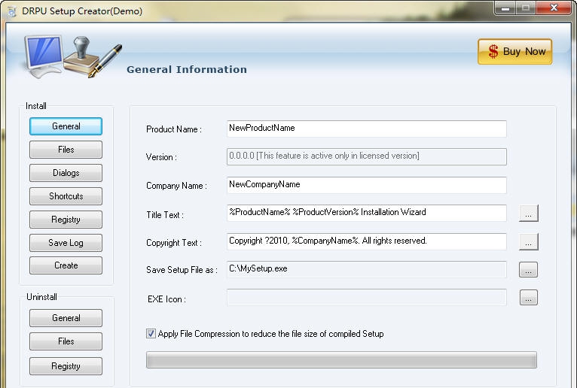Open the Install General section
The height and width of the screenshot is (388, 577).
point(66,126)
